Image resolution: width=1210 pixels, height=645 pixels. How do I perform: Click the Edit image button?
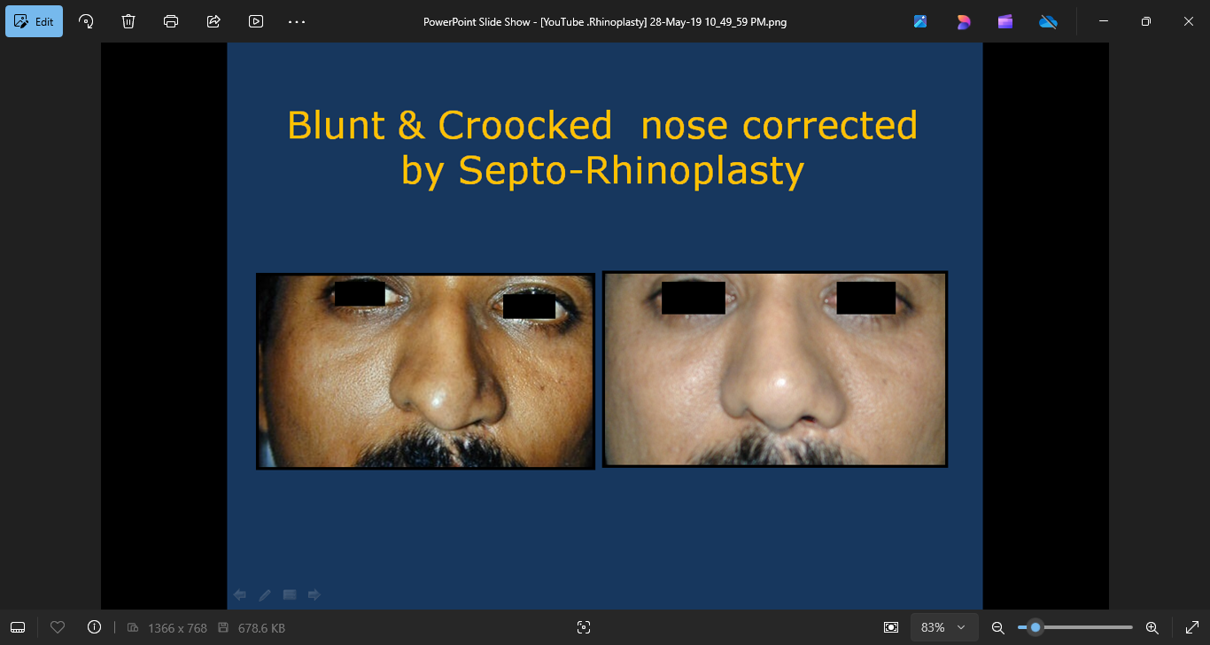coord(34,21)
